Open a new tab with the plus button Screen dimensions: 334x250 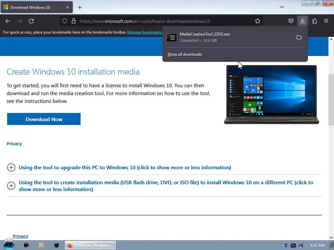tap(80, 7)
